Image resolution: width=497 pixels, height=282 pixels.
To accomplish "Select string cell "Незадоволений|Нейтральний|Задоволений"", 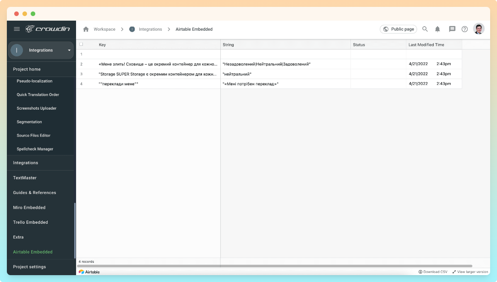I will point(285,64).
